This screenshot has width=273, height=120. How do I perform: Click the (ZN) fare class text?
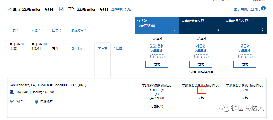point(245,90)
